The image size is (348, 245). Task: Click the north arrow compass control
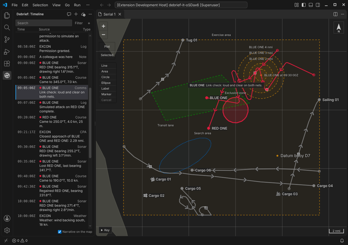338,27
